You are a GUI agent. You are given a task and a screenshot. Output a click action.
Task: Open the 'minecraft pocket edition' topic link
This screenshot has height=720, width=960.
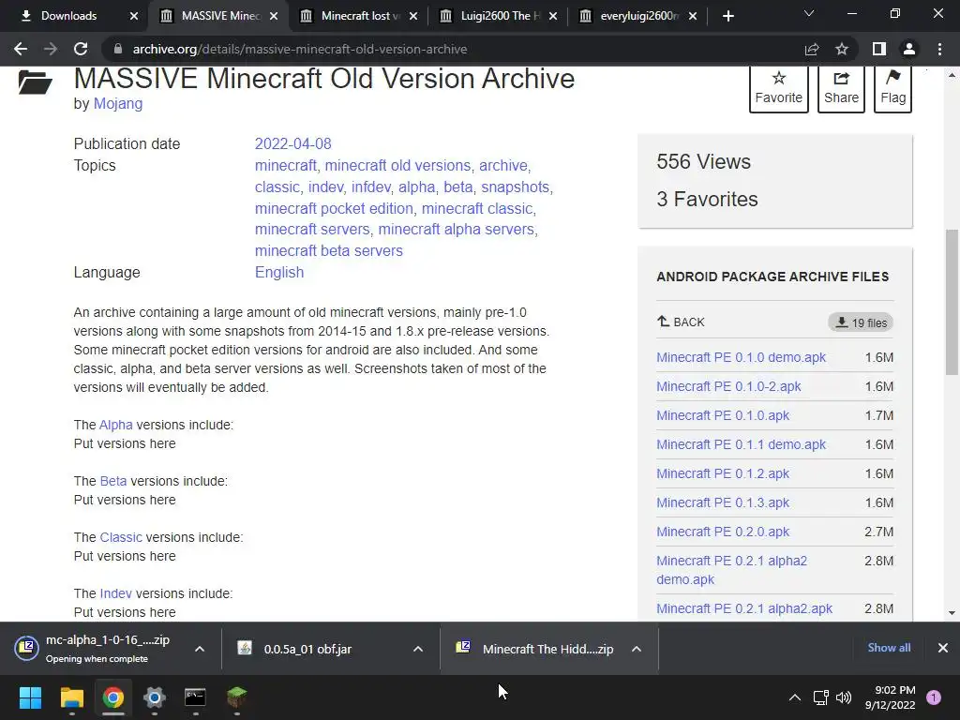334,208
